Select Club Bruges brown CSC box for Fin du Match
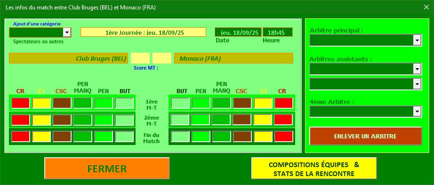 pos(62,136)
